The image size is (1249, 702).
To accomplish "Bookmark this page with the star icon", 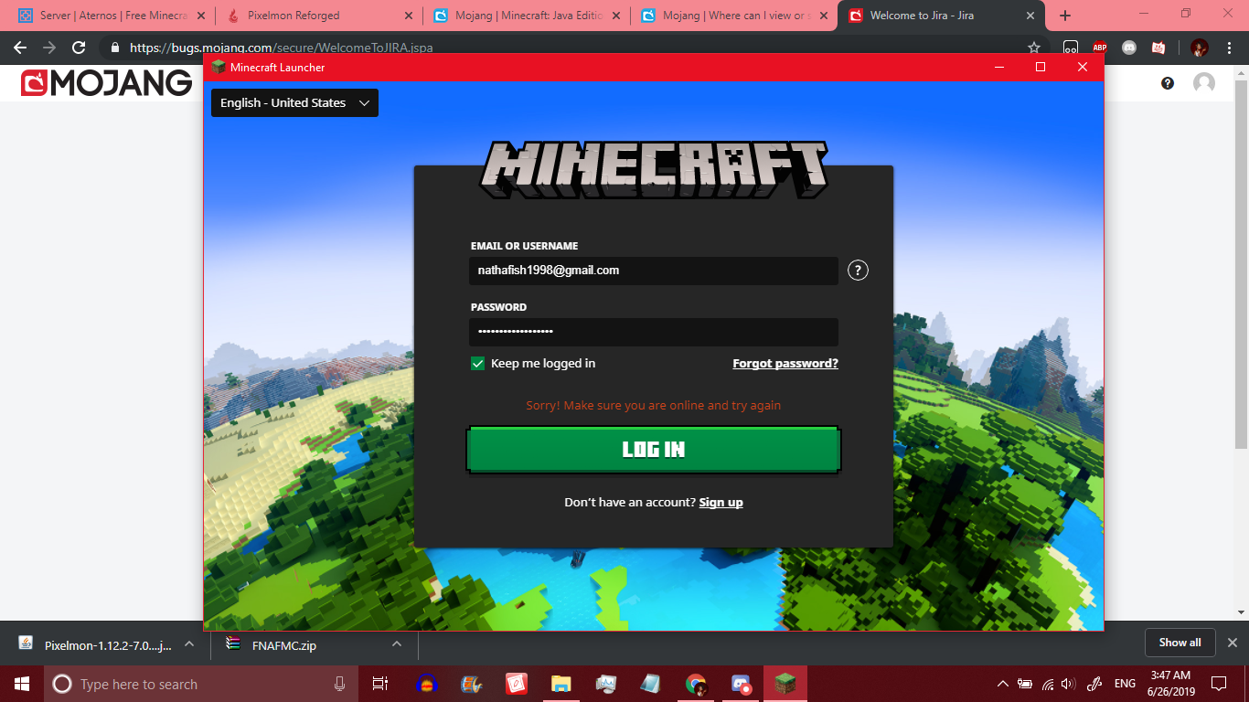I will click(x=1034, y=48).
